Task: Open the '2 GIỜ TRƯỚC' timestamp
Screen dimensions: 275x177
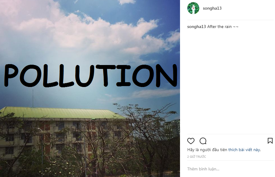Action: tap(197, 157)
